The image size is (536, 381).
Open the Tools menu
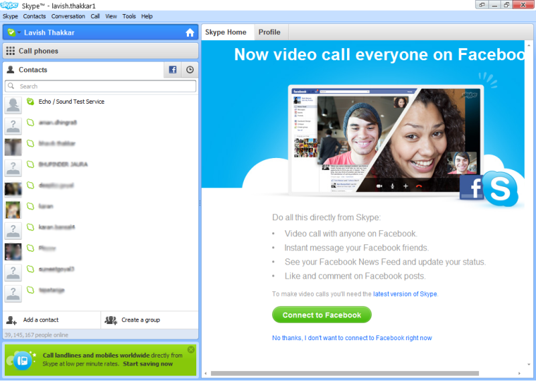coord(129,16)
